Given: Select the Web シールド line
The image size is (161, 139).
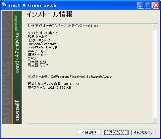Looking at the screenshot, I should point(37,51).
